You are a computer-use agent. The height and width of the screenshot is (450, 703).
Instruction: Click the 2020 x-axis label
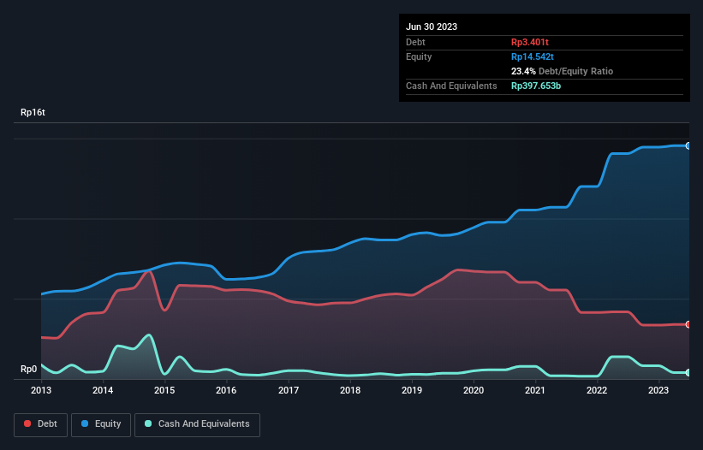[474, 390]
